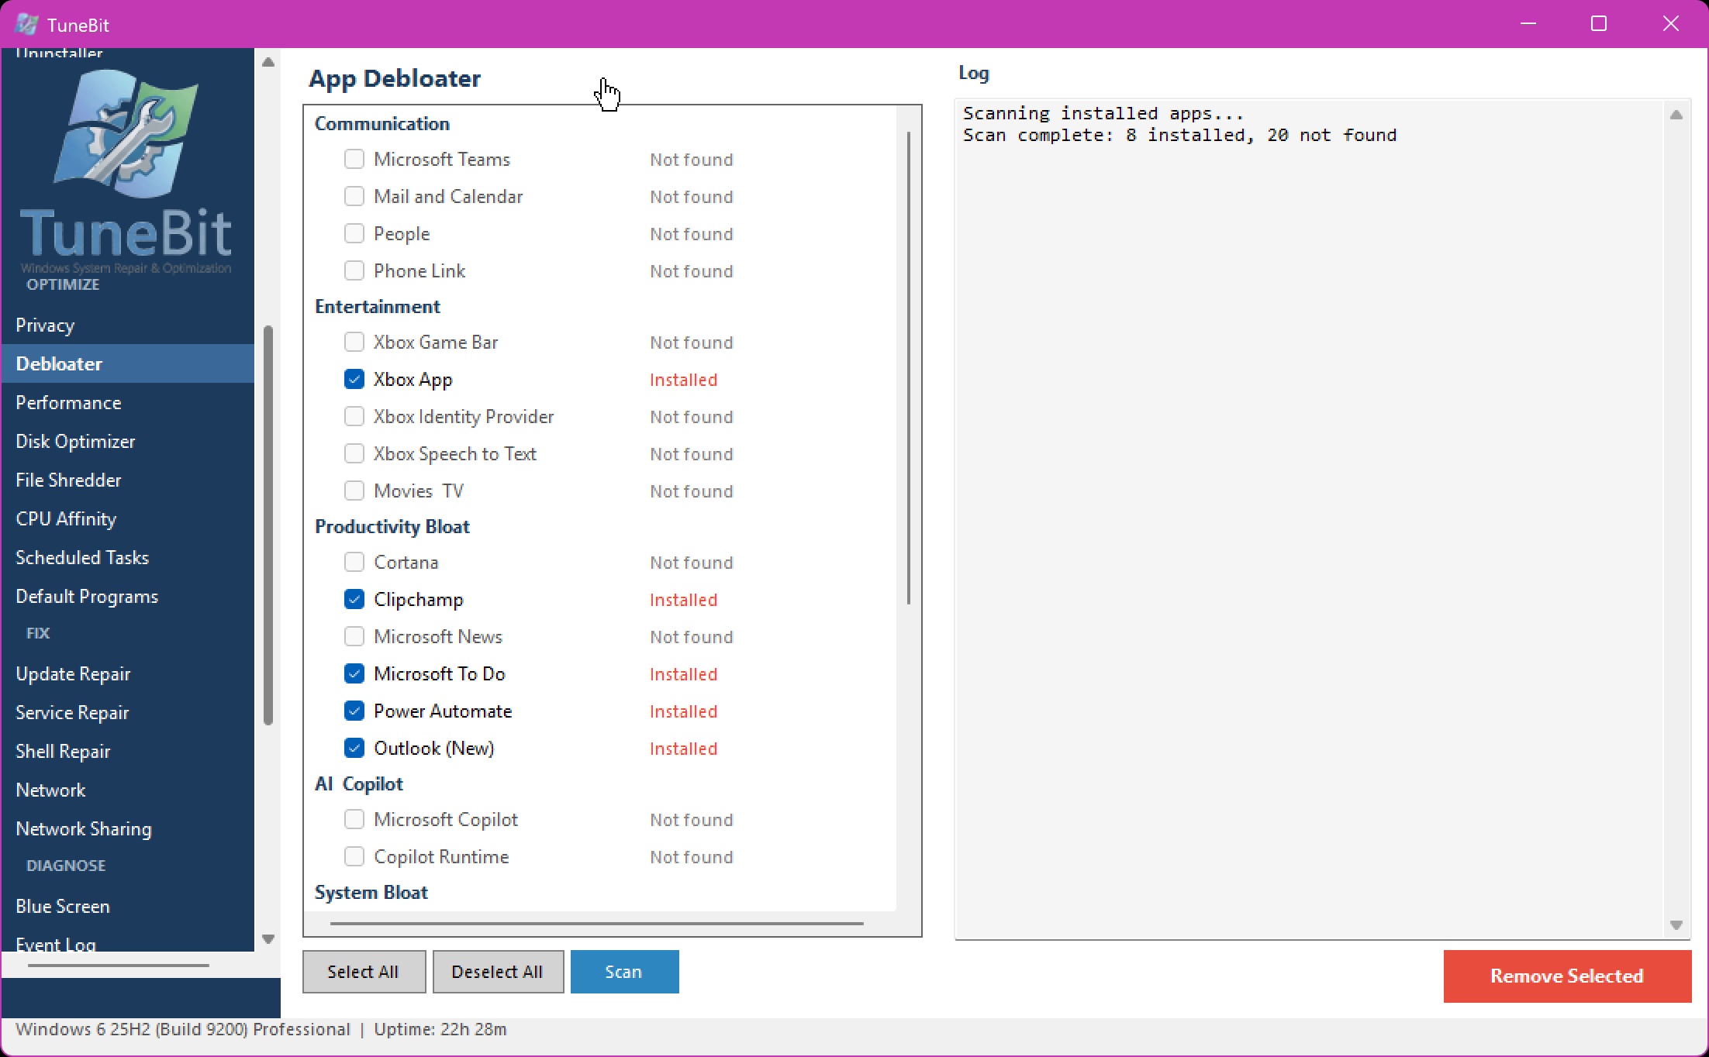Click Log panel scroll down arrow
Screen dimensions: 1709x1057
click(1676, 925)
